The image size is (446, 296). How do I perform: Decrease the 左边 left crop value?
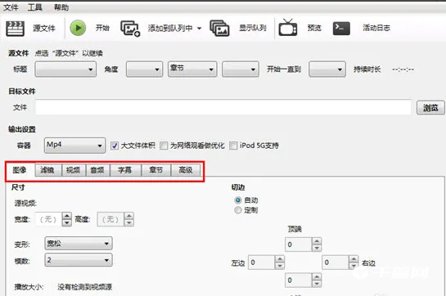(280, 266)
